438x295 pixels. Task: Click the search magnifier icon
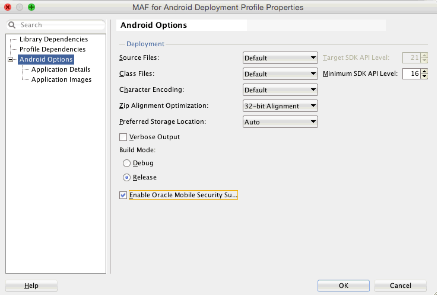[x=12, y=25]
